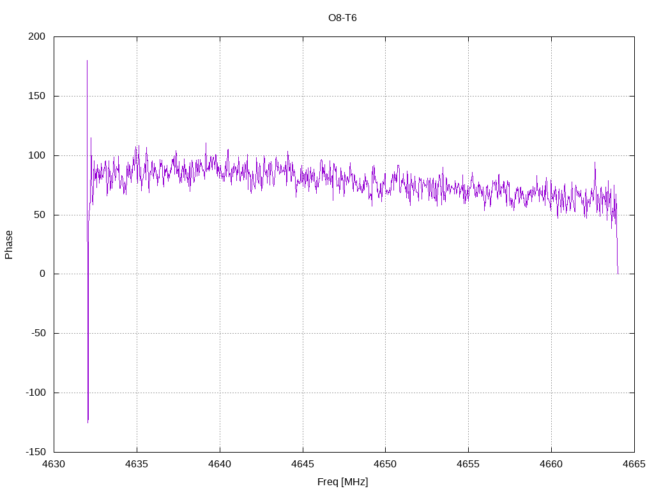This screenshot has width=654, height=491.
Task: Click the Freq [MHz] axis label
Action: pos(342,482)
